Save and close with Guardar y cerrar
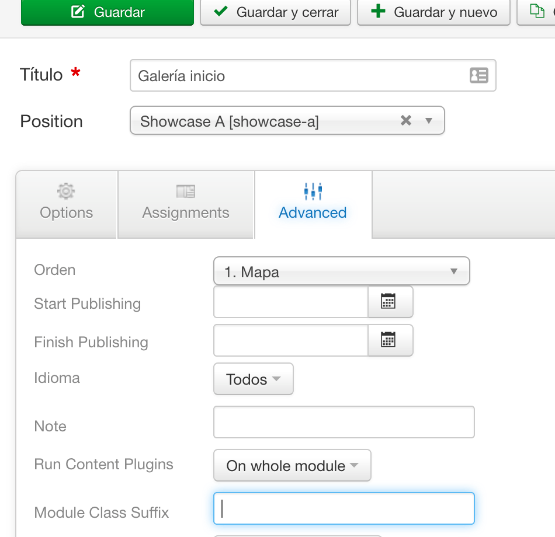Viewport: 555px width, 537px height. click(275, 12)
